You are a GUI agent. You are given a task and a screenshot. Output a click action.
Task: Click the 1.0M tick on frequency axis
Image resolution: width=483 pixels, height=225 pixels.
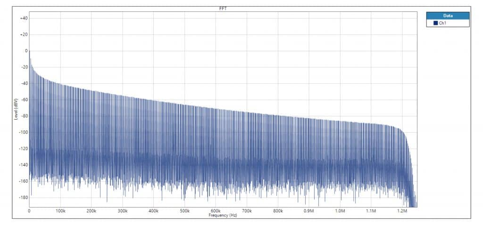(x=340, y=211)
